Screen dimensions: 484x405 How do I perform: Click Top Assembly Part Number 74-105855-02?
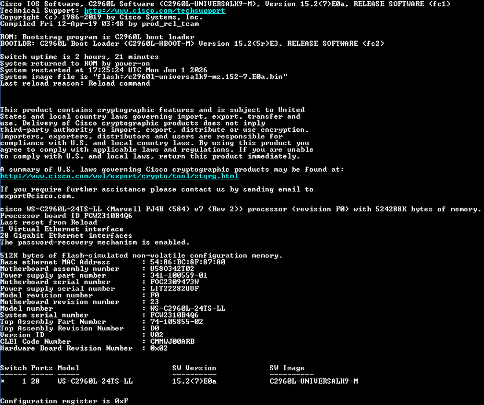[177, 322]
